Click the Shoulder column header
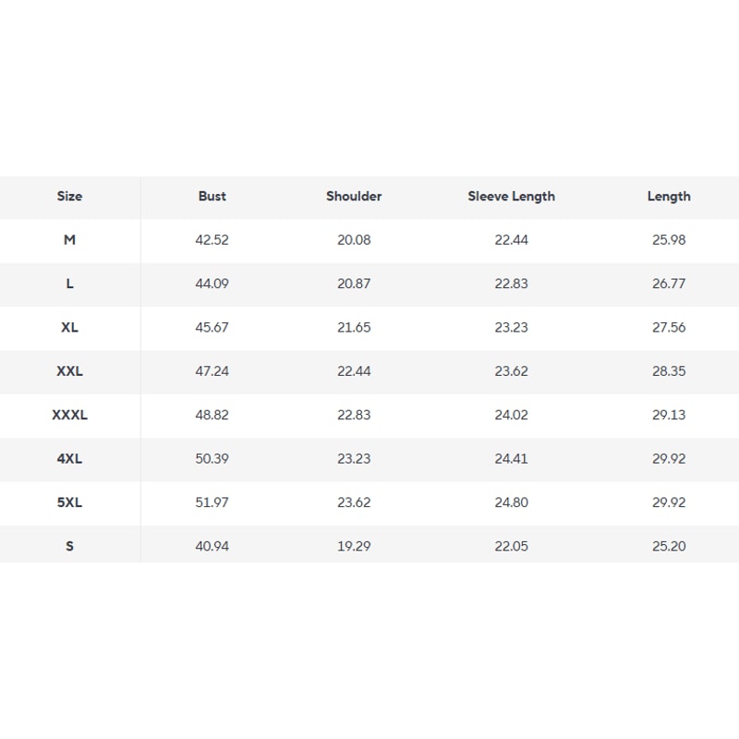Image resolution: width=739 pixels, height=739 pixels. [x=354, y=196]
